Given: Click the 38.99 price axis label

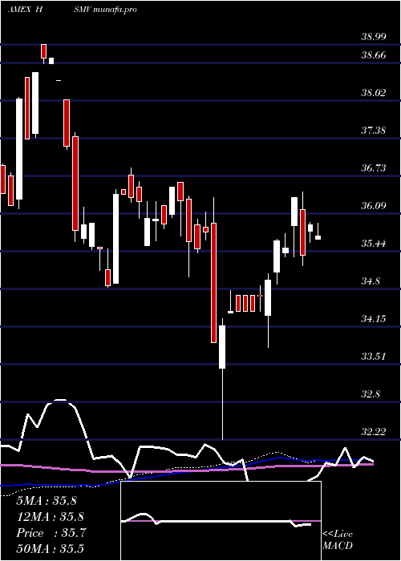Looking at the screenshot, I should pyautogui.click(x=374, y=37).
